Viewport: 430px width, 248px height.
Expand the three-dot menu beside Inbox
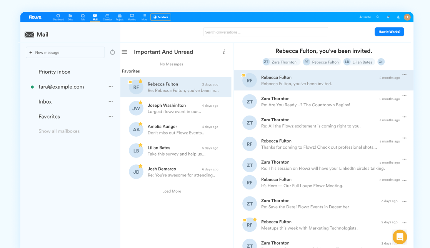coord(110,102)
